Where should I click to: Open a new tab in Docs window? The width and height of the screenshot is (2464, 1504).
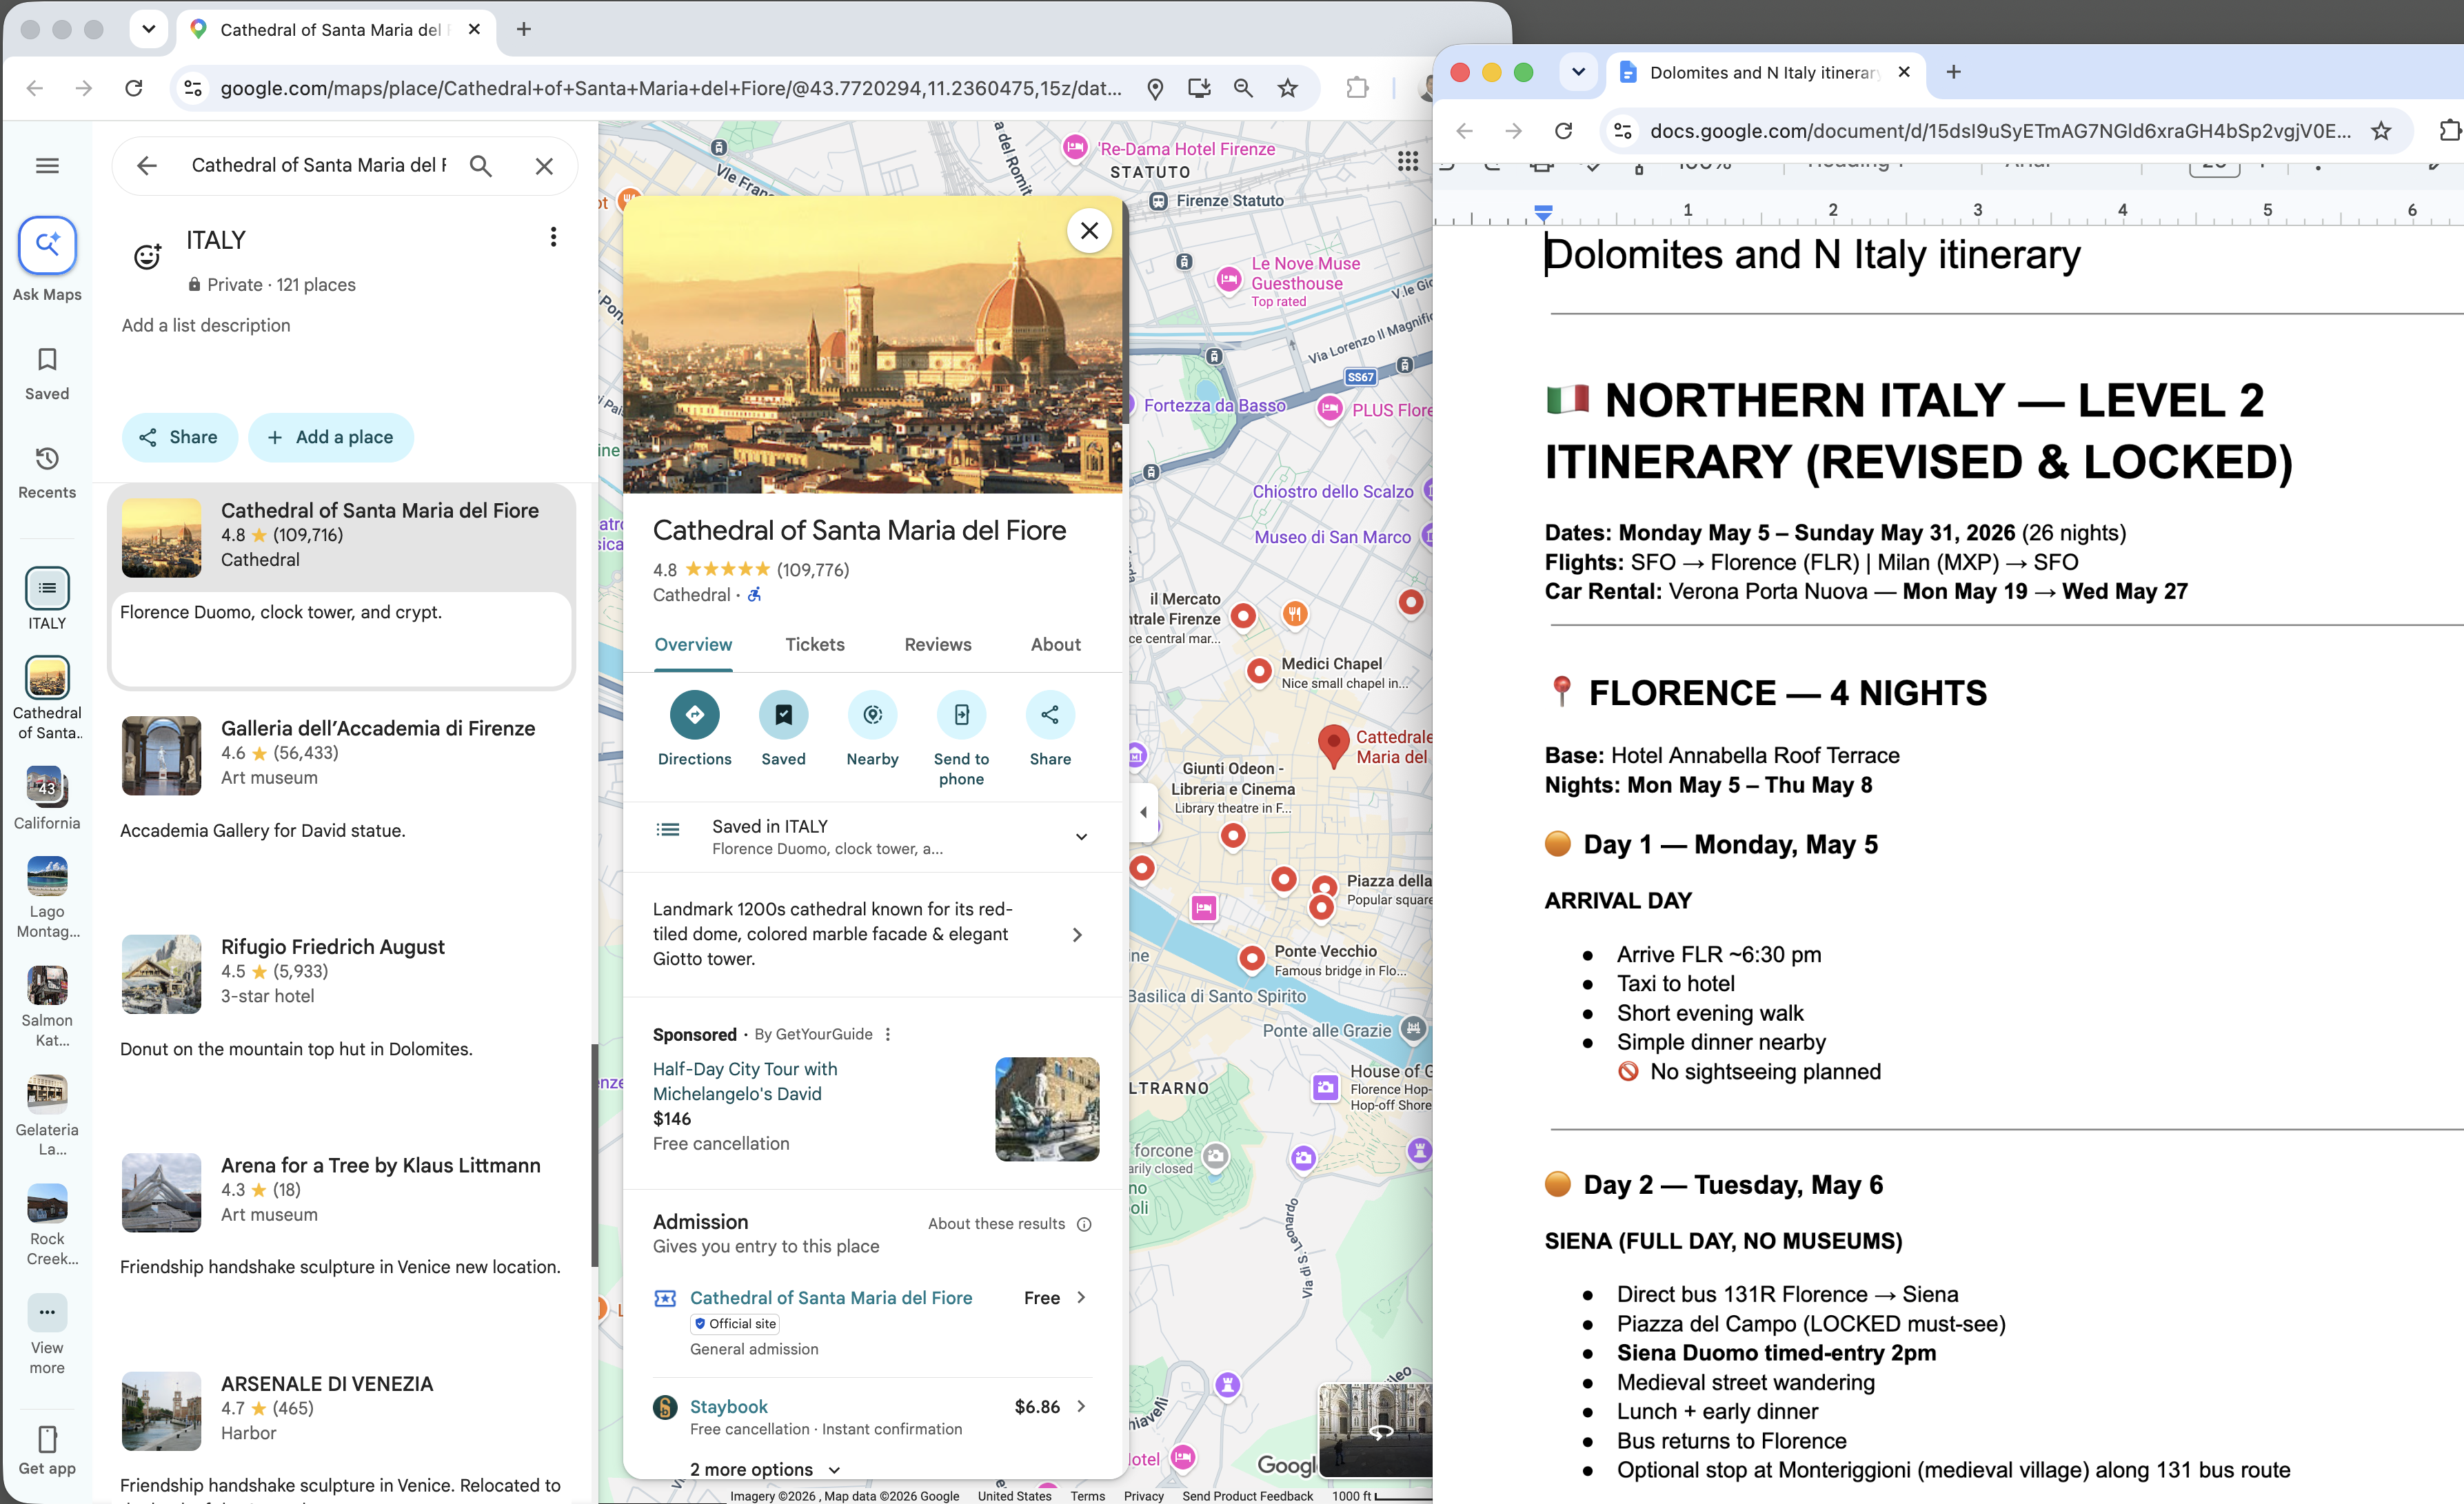(x=1953, y=72)
